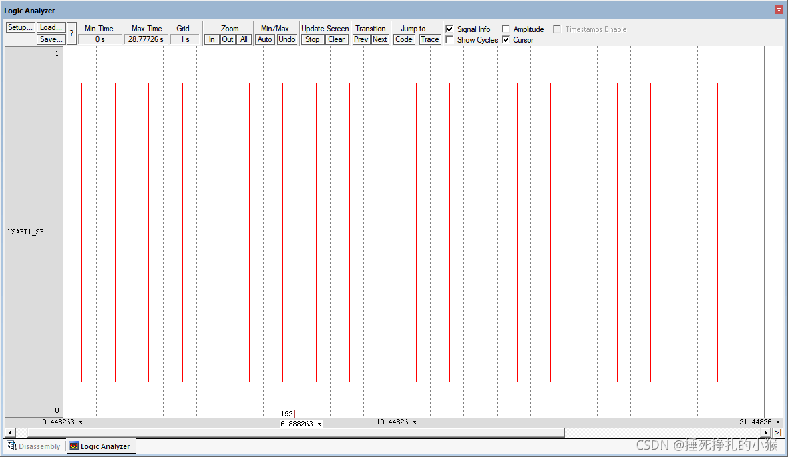This screenshot has width=788, height=457.
Task: Zoom Out on the waveform
Action: coord(228,39)
